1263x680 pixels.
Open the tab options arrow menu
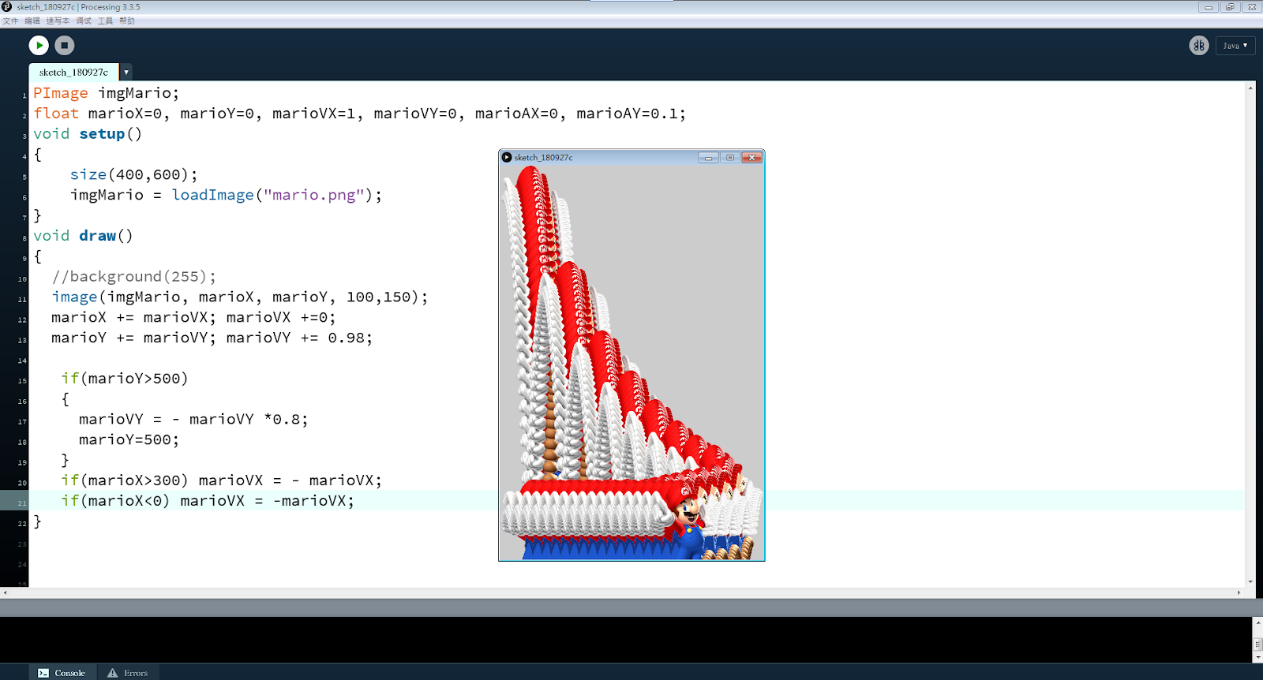[x=126, y=72]
